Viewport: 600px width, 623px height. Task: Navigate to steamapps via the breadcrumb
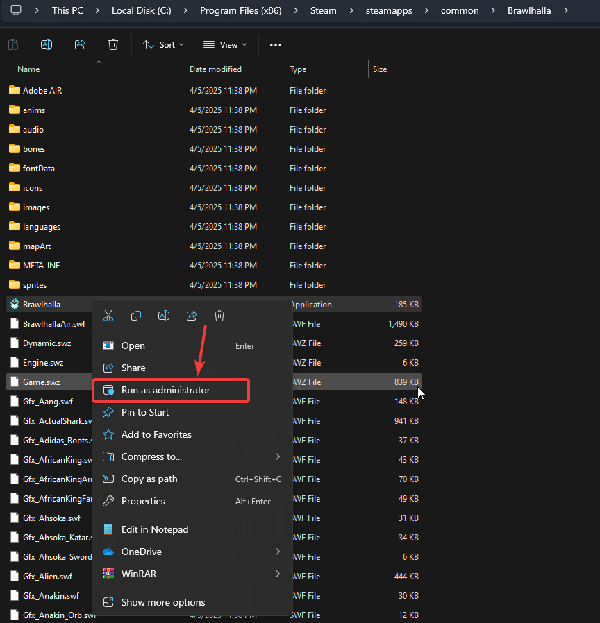[388, 10]
